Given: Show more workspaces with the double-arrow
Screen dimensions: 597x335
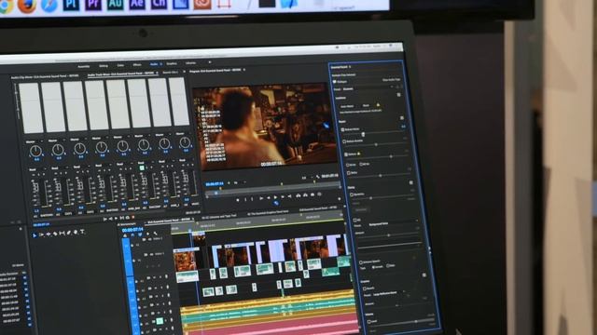Looking at the screenshot, I should pos(209,62).
